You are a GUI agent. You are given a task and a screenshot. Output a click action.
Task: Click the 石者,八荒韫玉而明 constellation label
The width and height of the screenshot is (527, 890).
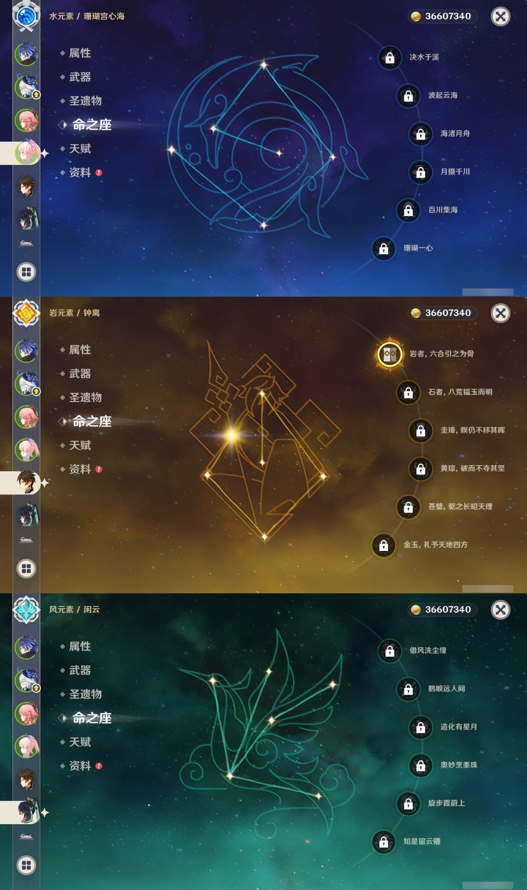460,392
